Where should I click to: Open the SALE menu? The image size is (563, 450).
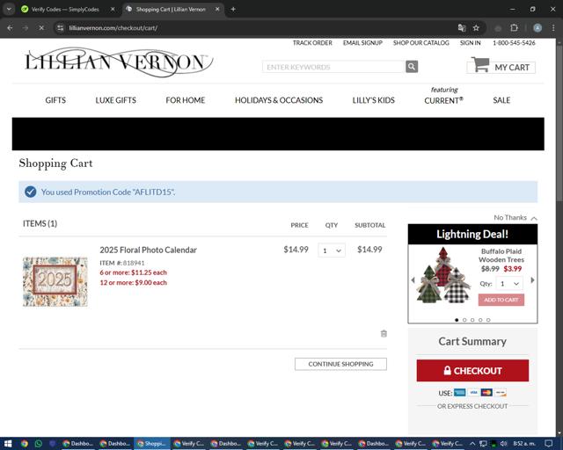501,100
